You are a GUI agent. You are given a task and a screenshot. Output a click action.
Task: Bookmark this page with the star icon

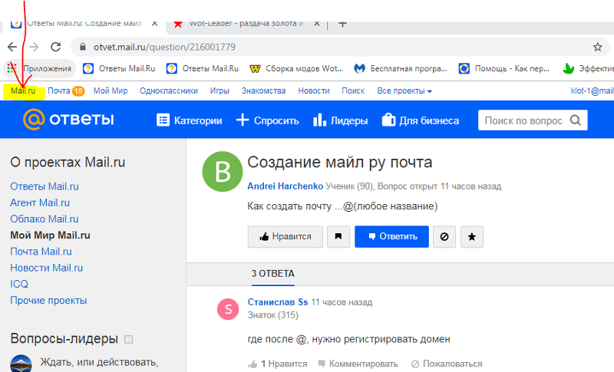click(x=598, y=47)
